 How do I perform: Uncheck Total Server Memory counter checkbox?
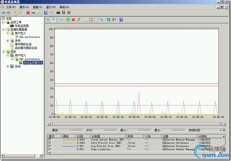50,139
